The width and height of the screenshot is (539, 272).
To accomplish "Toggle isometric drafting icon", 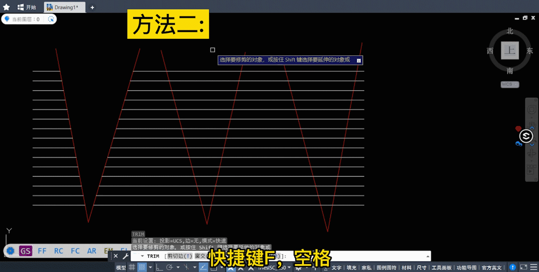I will coord(187,267).
